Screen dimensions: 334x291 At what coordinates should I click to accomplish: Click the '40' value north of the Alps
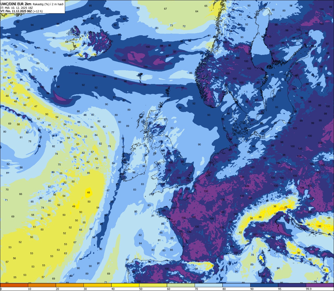pyautogui.click(x=287, y=198)
